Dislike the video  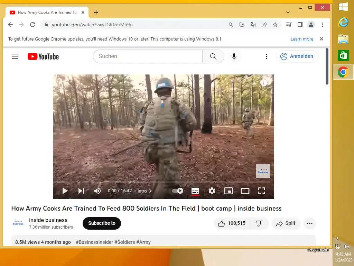point(259,223)
